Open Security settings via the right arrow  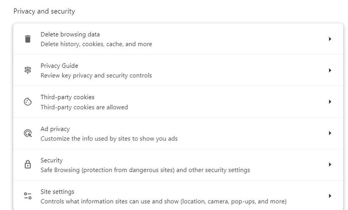coord(330,164)
